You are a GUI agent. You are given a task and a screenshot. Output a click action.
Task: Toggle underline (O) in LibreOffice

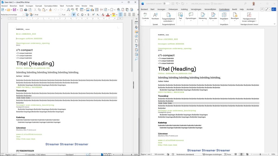pyautogui.click(x=82, y=15)
